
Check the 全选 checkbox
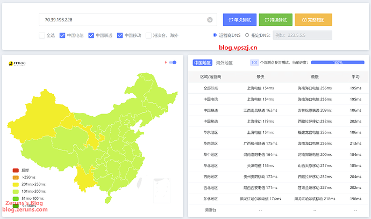point(42,35)
